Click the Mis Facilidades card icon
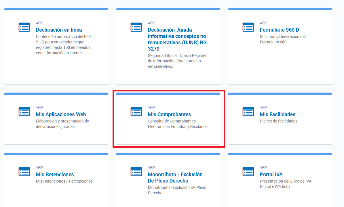 (248, 112)
